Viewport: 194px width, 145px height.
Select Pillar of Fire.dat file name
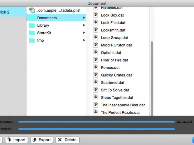point(114,60)
